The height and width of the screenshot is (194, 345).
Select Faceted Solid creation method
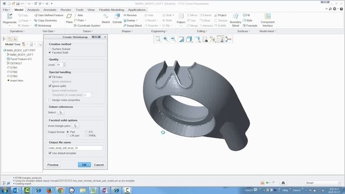click(50, 53)
